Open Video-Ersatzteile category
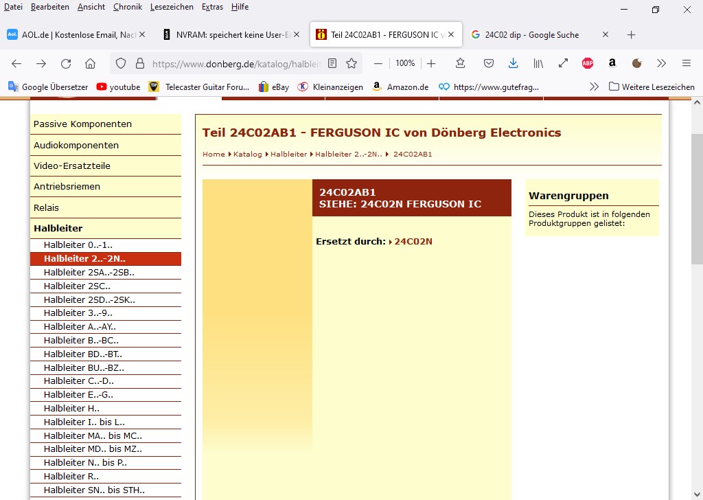 tap(105, 166)
